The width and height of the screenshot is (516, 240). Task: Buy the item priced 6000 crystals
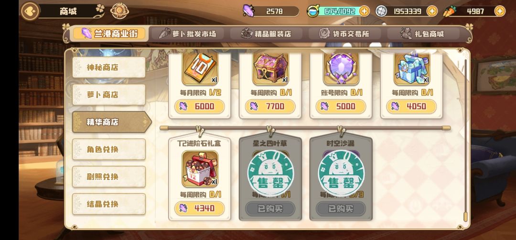[199, 106]
